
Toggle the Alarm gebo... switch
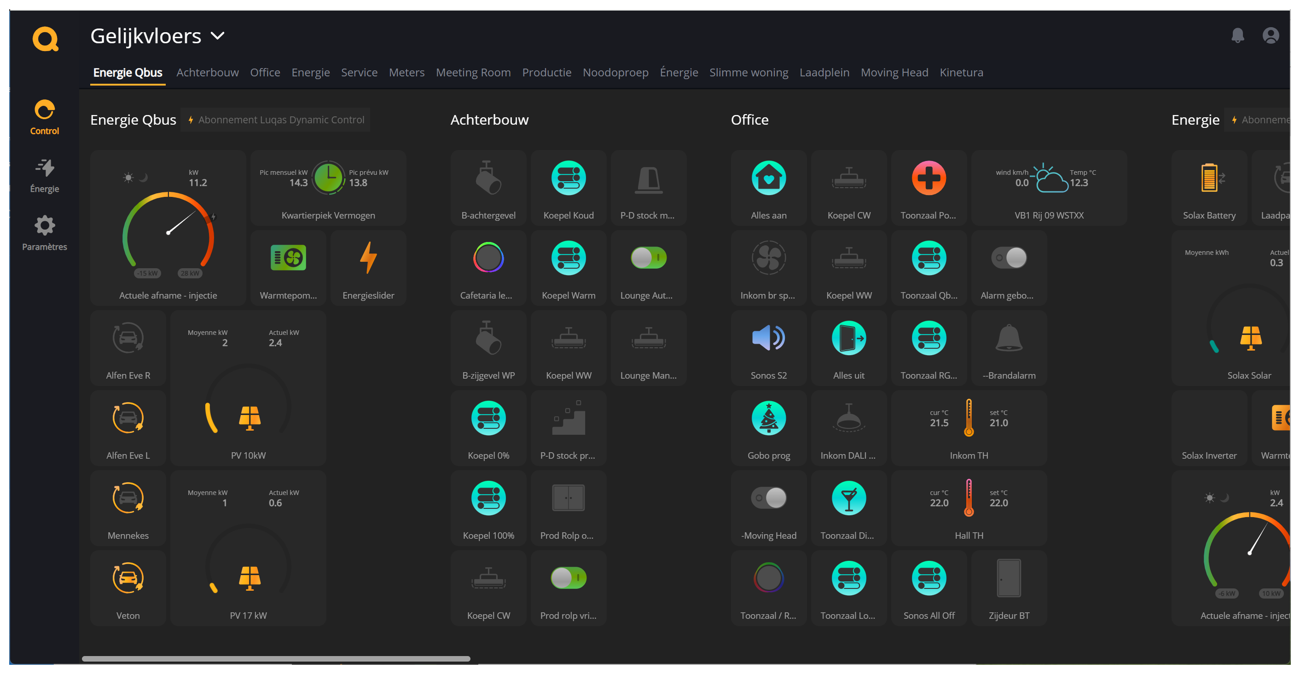point(1008,258)
